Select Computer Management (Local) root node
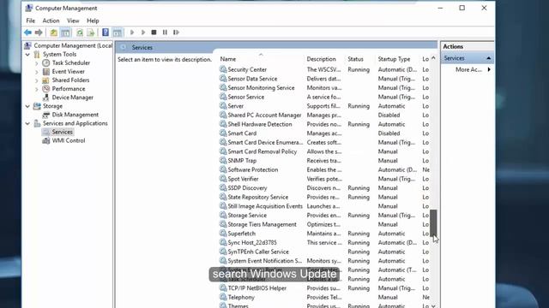Image resolution: width=549 pixels, height=308 pixels. (73, 45)
